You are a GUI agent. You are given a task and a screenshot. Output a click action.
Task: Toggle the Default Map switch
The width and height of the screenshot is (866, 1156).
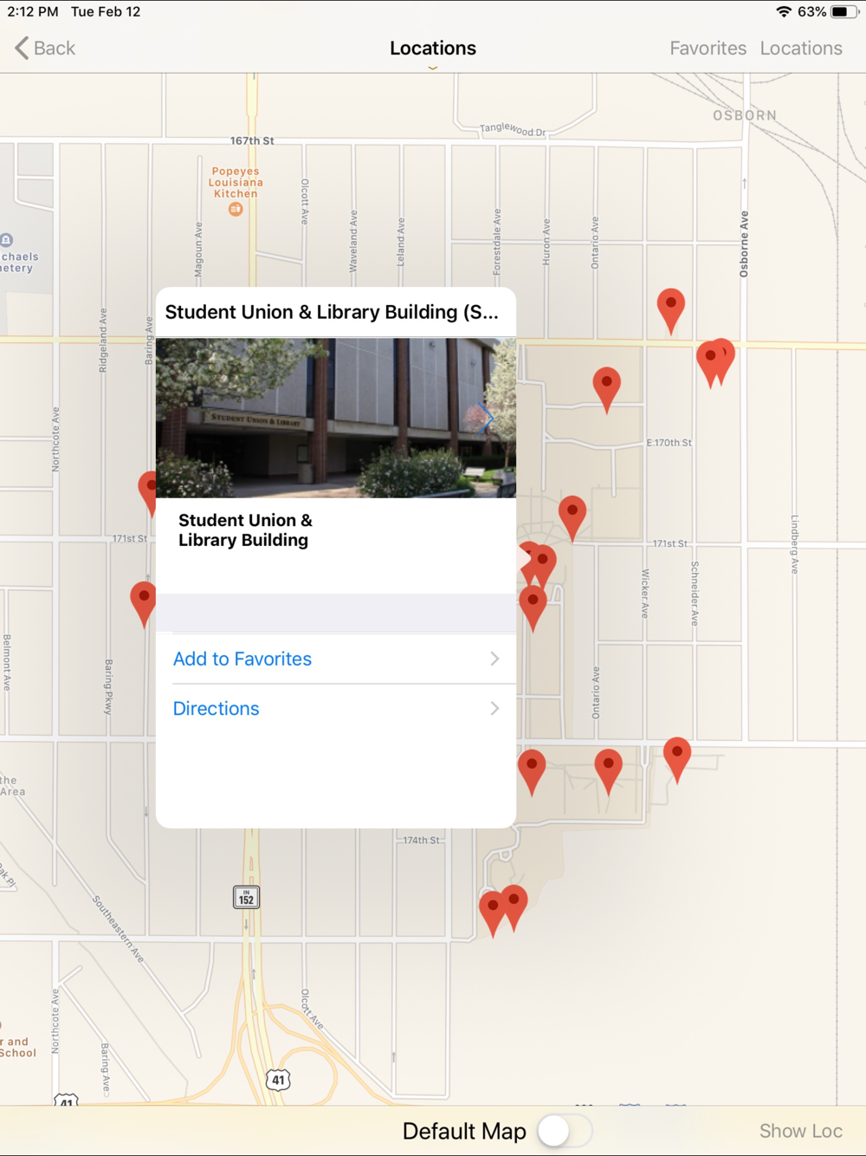(565, 1130)
